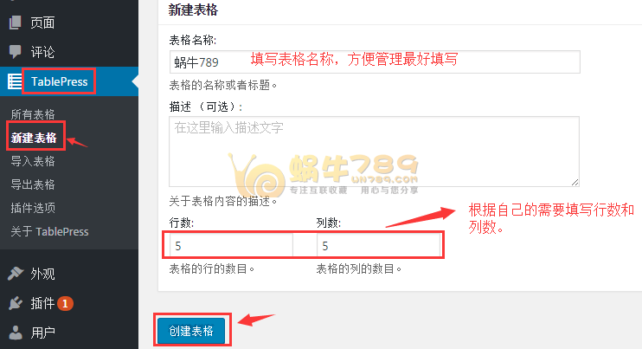
Task: Click the Comments (评论) bubble icon
Action: (x=16, y=52)
